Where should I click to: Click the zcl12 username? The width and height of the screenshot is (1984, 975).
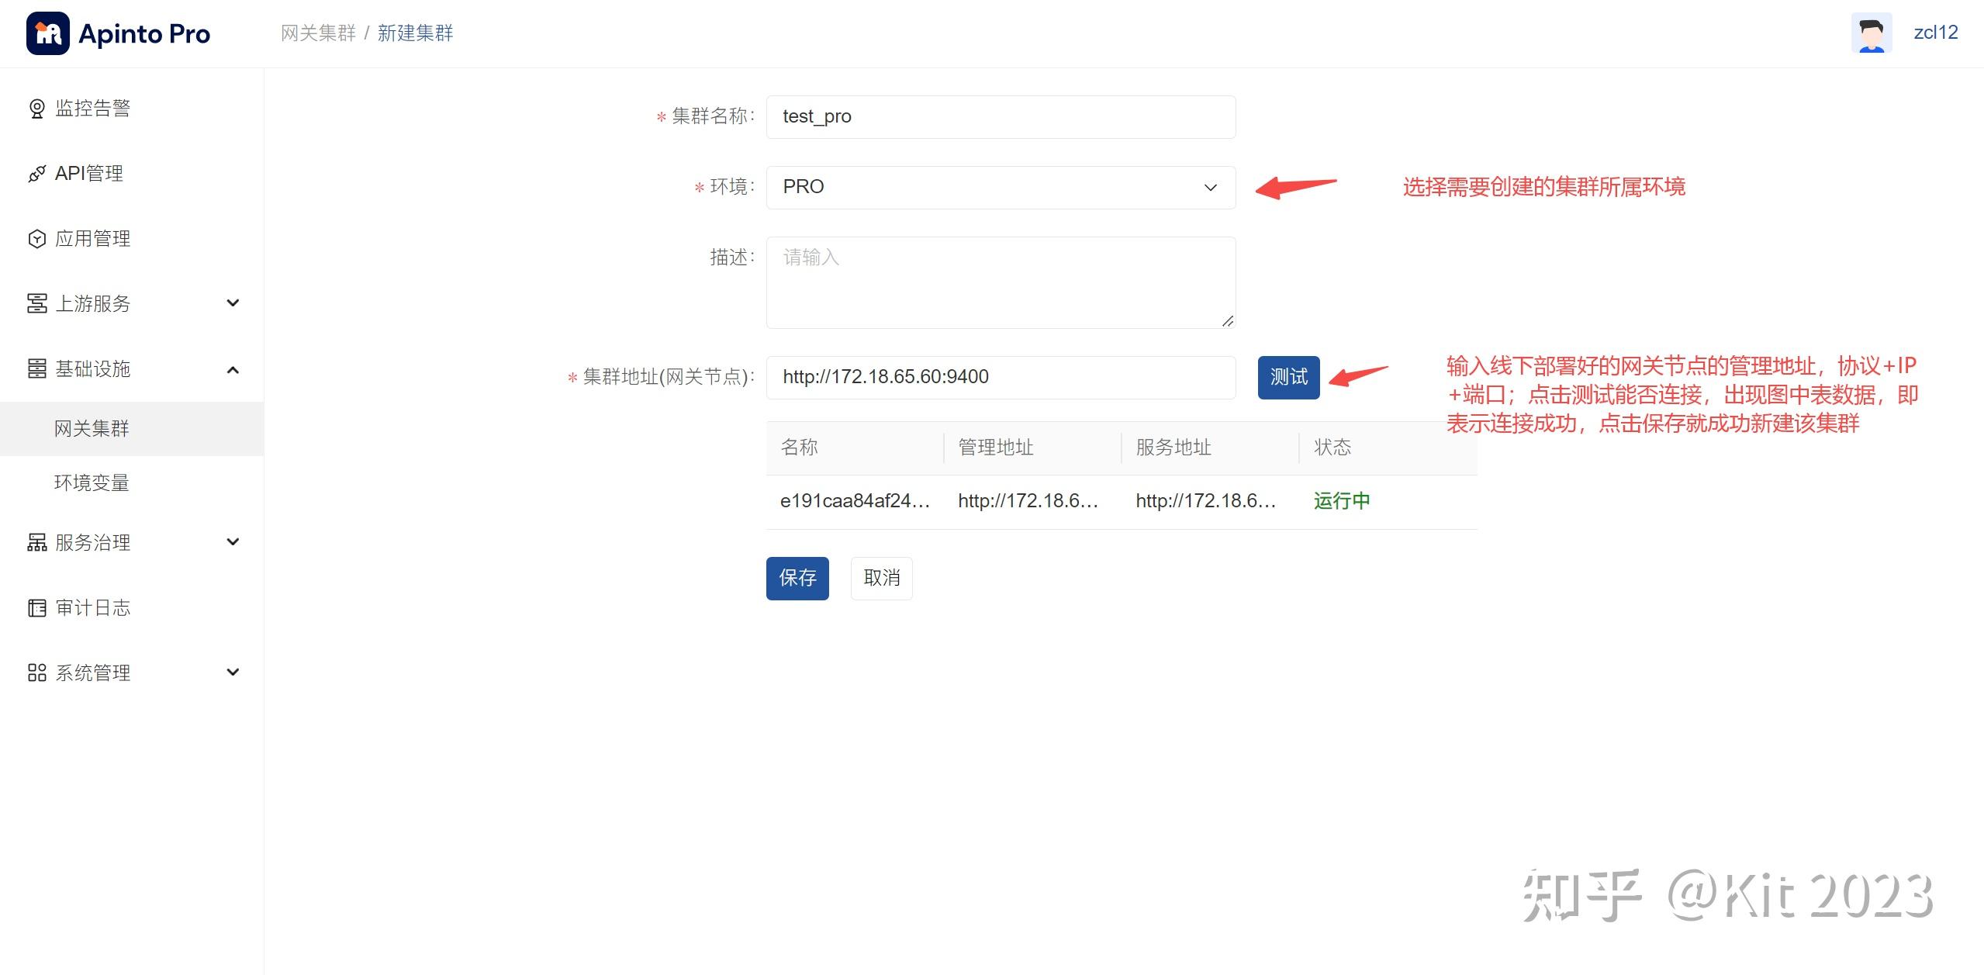[1936, 33]
